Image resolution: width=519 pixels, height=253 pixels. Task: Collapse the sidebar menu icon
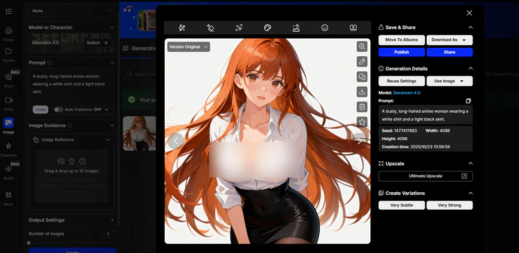(x=8, y=11)
